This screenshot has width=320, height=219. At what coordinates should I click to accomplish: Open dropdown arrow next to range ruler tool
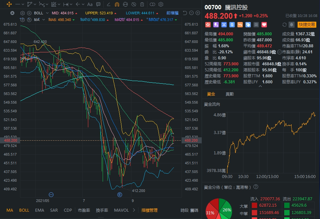point(71,4)
